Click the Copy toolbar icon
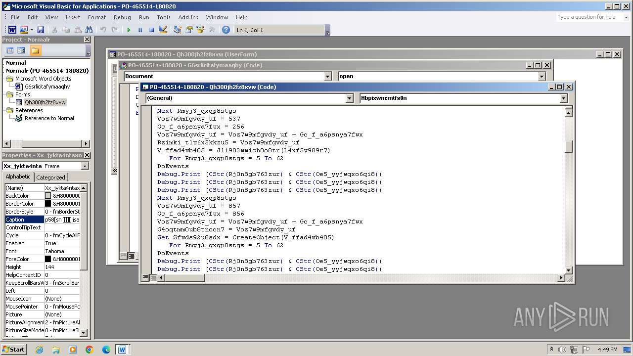This screenshot has height=356, width=633. tap(66, 30)
